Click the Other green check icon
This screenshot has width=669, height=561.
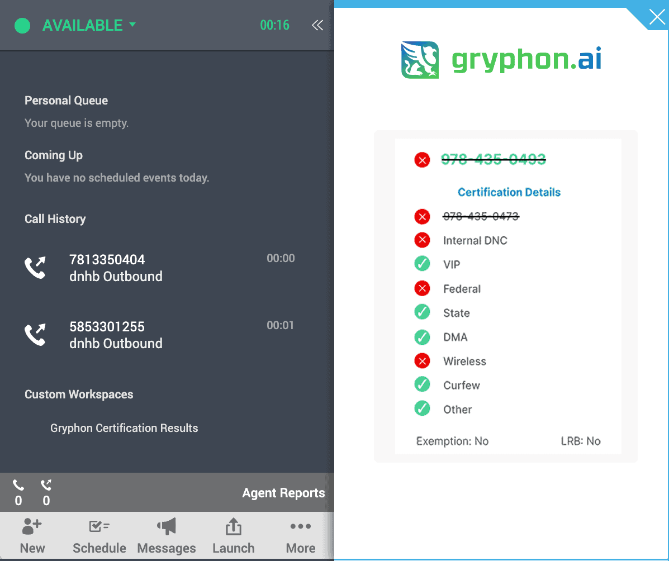coord(422,408)
